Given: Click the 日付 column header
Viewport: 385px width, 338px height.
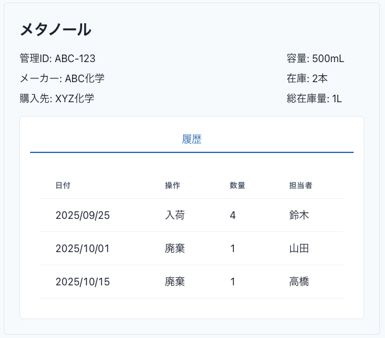Looking at the screenshot, I should [63, 186].
